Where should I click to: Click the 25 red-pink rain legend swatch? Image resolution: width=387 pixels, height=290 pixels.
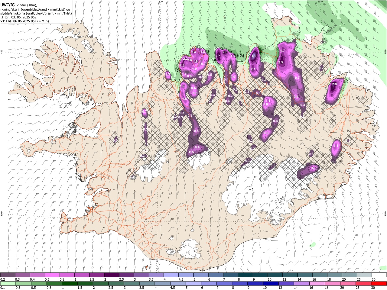point(363,284)
